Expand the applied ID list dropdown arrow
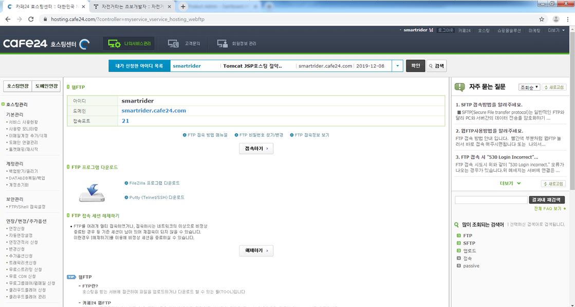 (397, 66)
